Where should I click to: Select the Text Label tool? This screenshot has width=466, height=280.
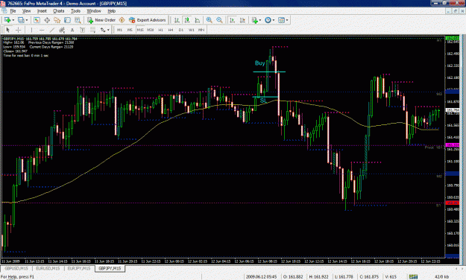point(82,30)
